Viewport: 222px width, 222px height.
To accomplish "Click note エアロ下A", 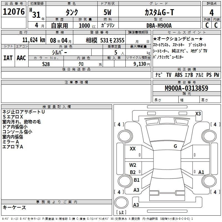I will pos(13,147).
